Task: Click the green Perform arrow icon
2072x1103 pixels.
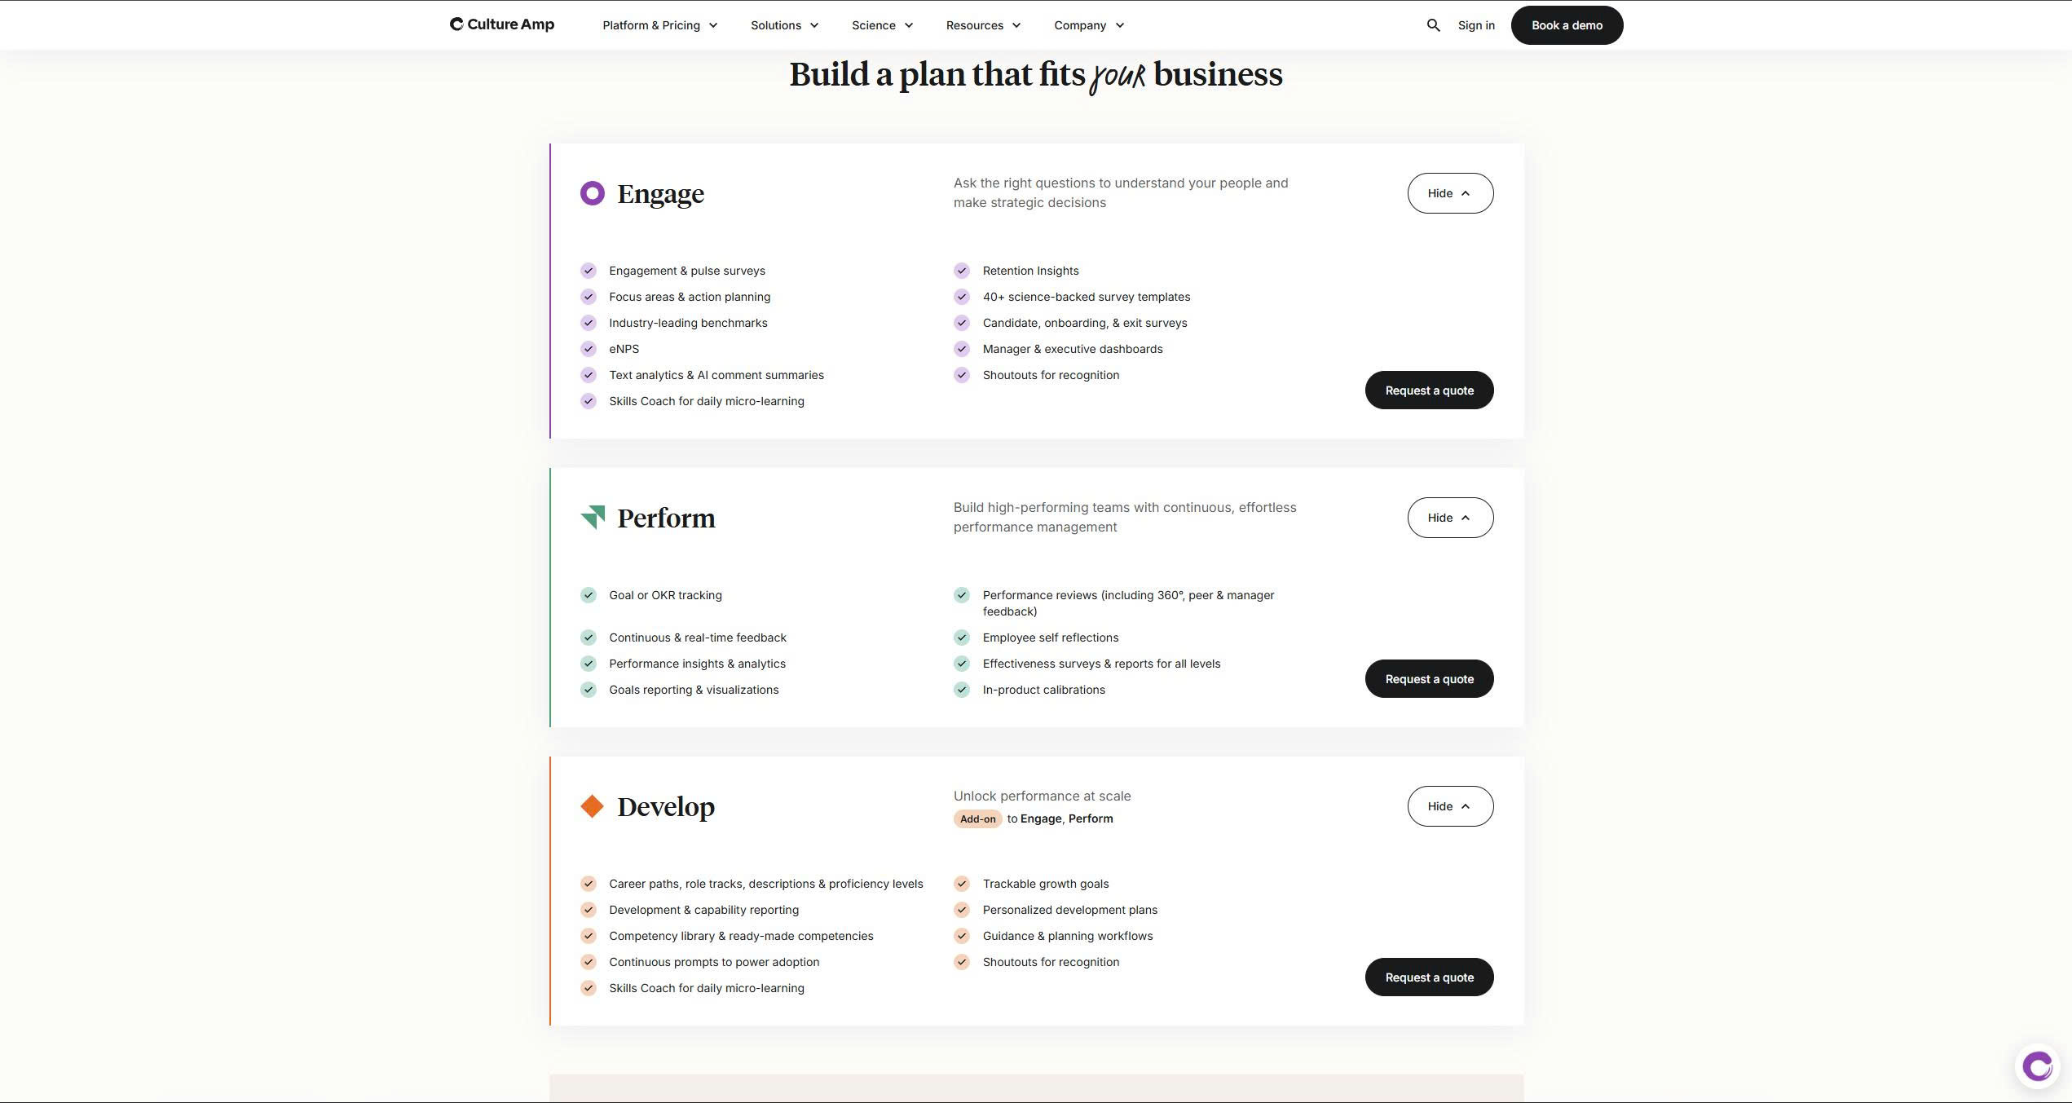Action: pyautogui.click(x=592, y=517)
